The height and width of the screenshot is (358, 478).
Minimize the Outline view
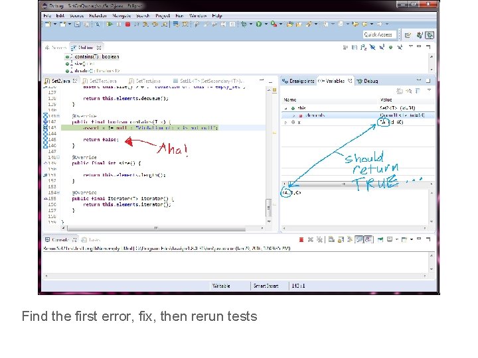click(419, 46)
